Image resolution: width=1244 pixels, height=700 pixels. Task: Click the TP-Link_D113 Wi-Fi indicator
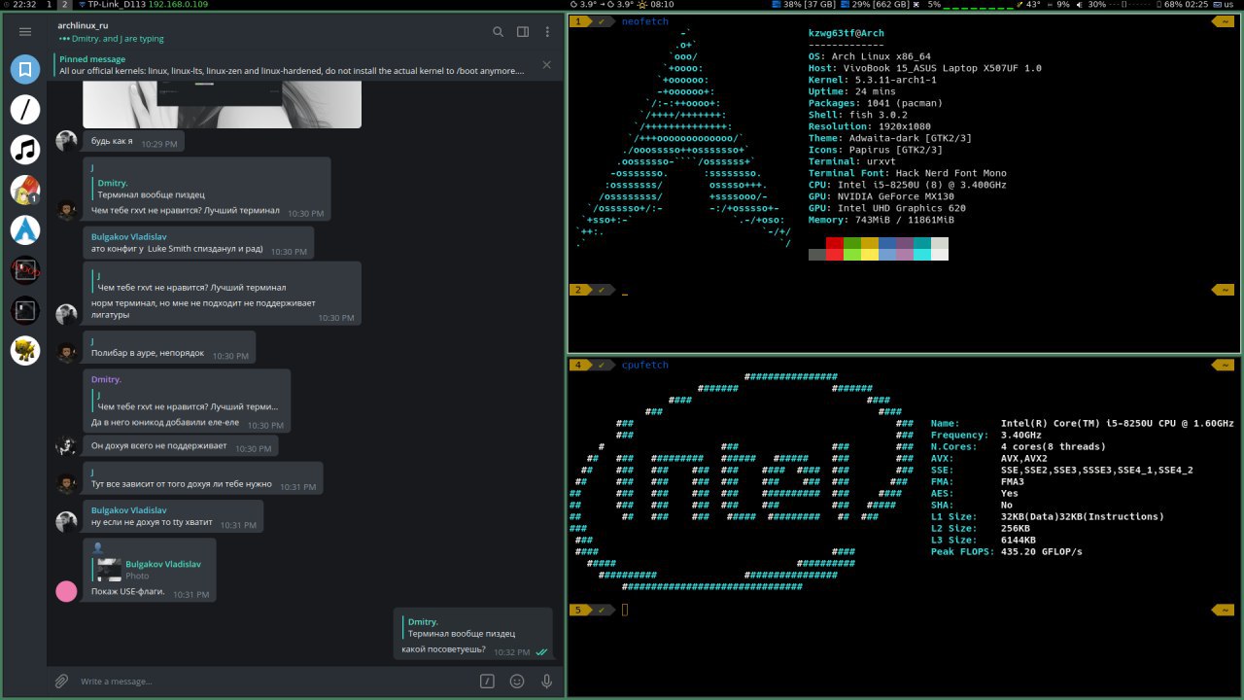coord(144,5)
